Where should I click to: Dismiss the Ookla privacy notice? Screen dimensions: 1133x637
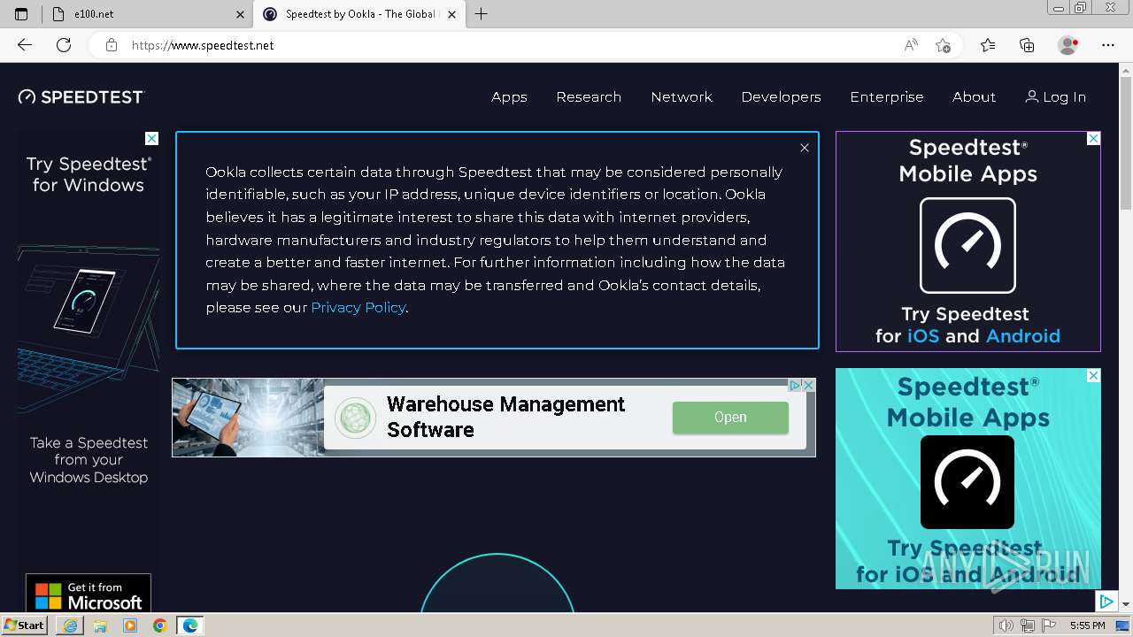[805, 148]
